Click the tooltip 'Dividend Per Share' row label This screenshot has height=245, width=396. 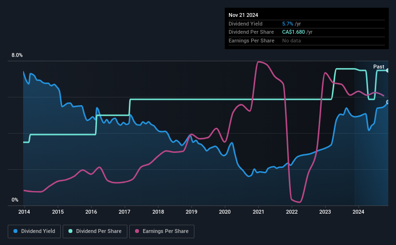click(x=251, y=32)
